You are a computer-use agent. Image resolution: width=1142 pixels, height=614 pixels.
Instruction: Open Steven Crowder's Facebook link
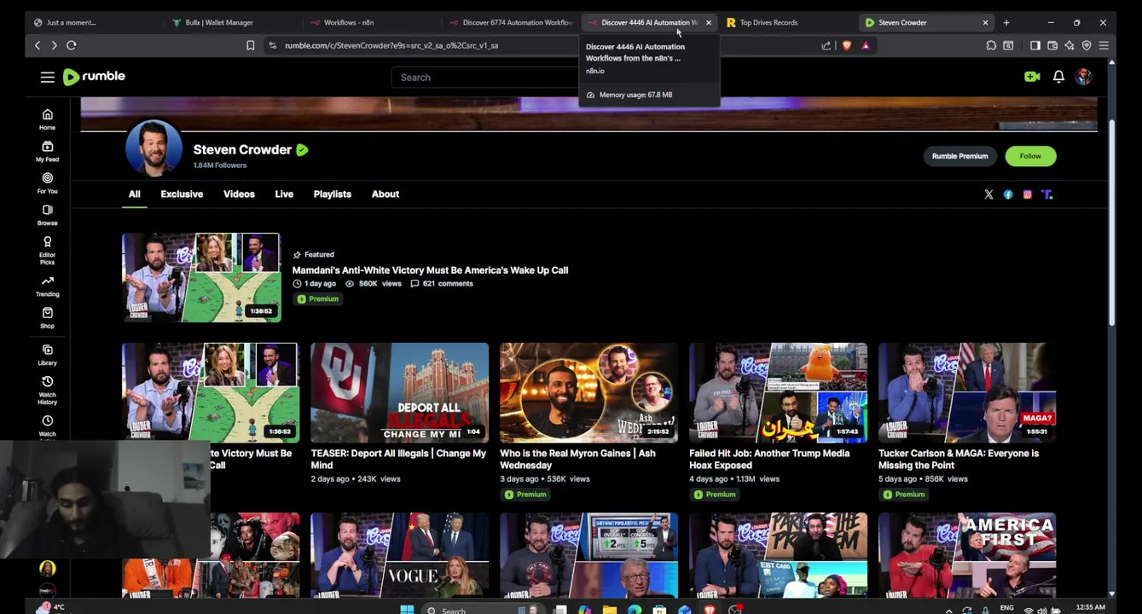click(1008, 194)
